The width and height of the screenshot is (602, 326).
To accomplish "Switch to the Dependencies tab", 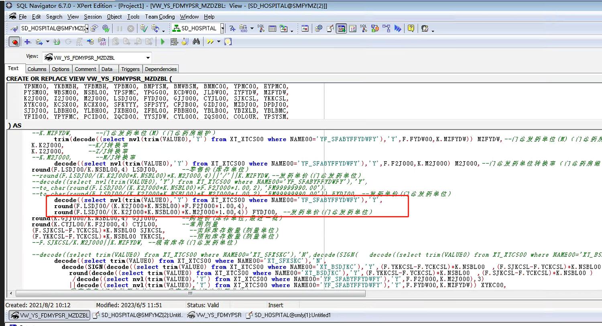I will coord(161,69).
